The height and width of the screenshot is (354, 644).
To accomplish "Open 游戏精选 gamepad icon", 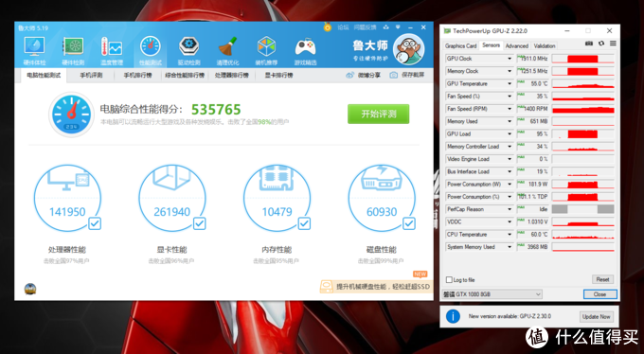I will click(305, 50).
